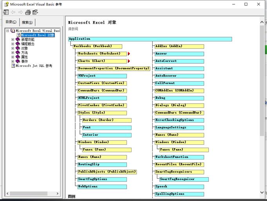Viewport: 267px width, 201px height.
Task: Open the RoutingSlip object link
Action: pyautogui.click(x=102, y=165)
